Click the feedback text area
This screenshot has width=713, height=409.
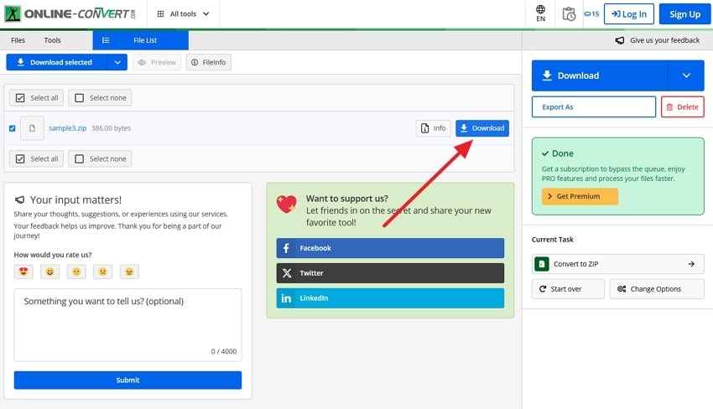click(128, 325)
